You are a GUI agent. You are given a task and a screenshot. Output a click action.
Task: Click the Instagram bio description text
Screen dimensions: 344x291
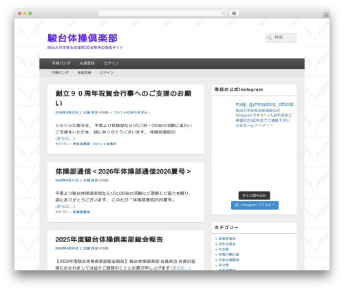(x=264, y=118)
